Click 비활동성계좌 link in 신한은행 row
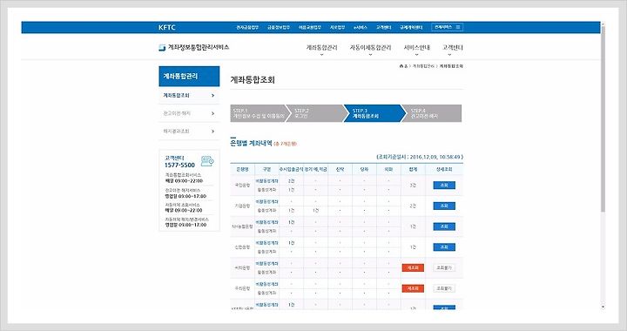 tap(266, 243)
